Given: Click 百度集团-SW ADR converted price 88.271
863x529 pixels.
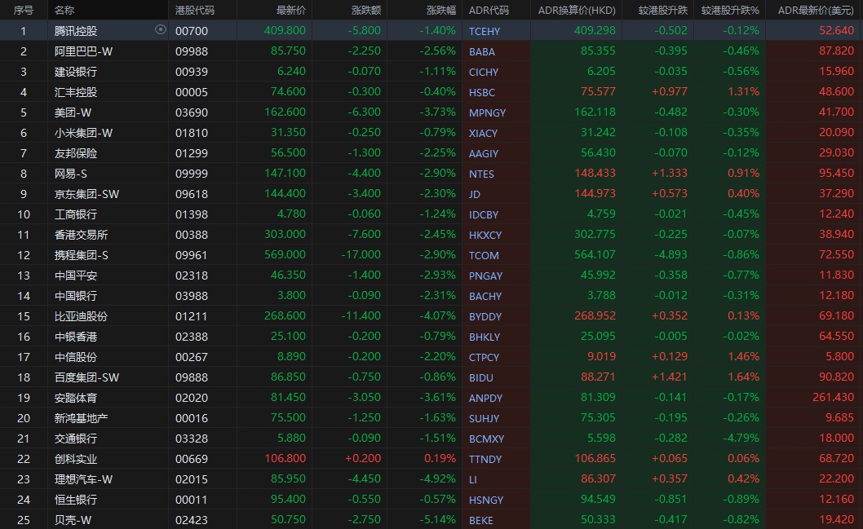Looking at the screenshot, I should (x=598, y=377).
